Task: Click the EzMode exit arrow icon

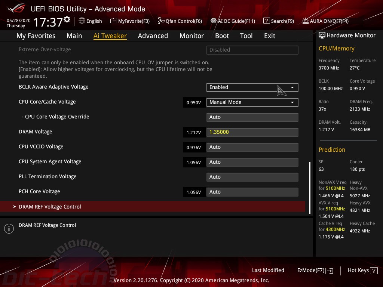Action: [330, 271]
